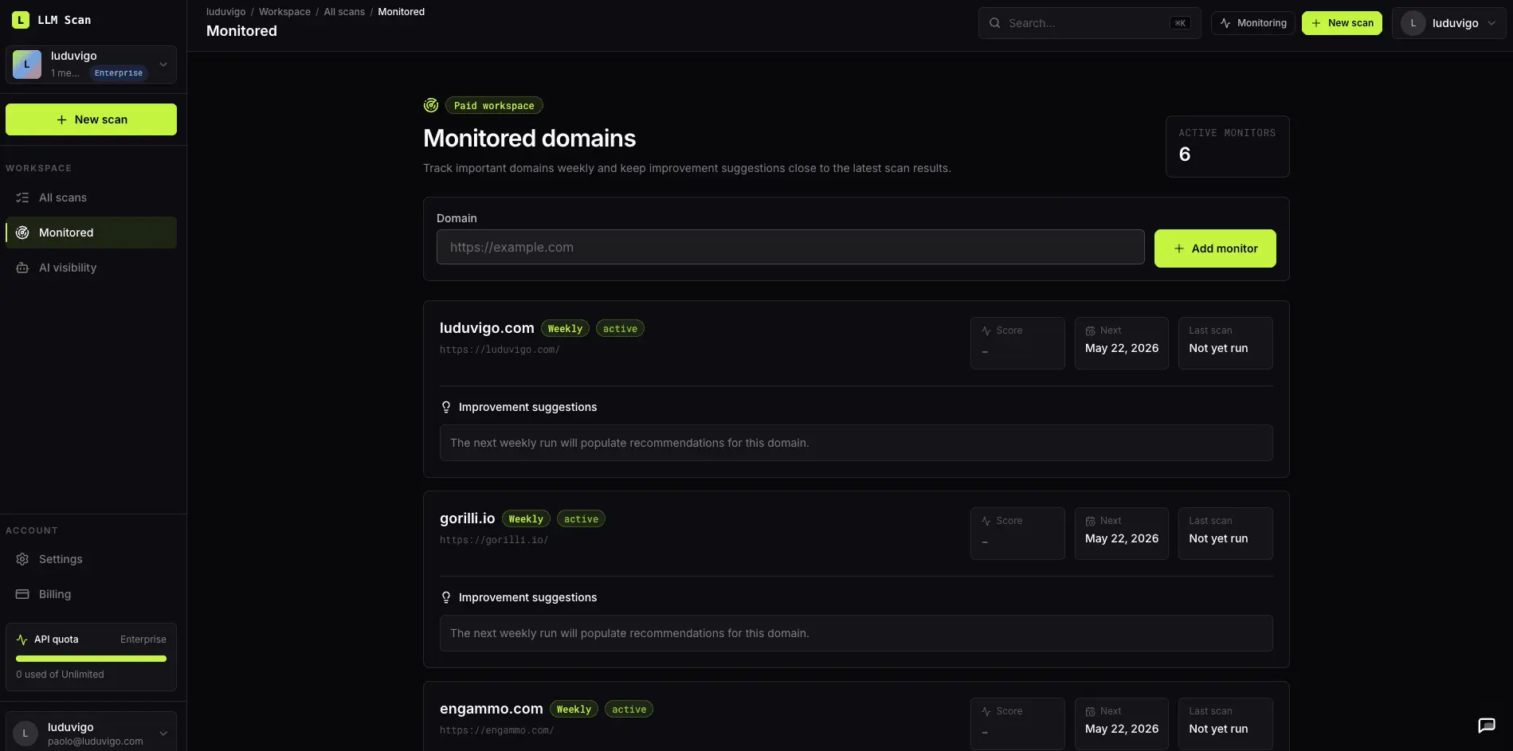Screen dimensions: 1513x751
Task: Click the API quota activity icon
Action: tap(22, 640)
